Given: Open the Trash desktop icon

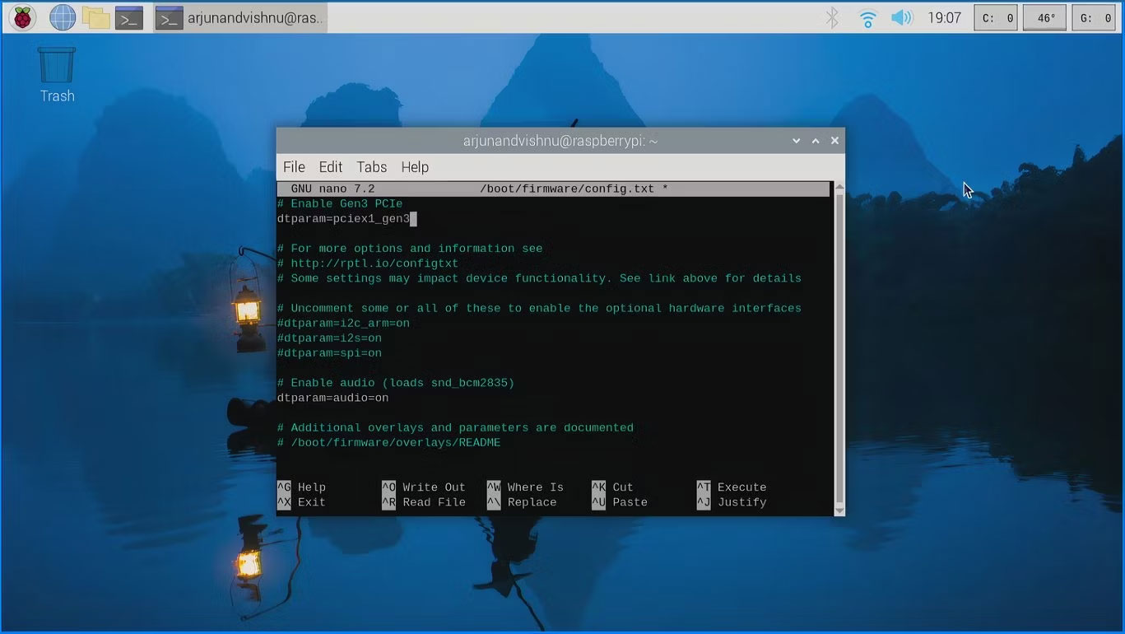Looking at the screenshot, I should (x=57, y=74).
